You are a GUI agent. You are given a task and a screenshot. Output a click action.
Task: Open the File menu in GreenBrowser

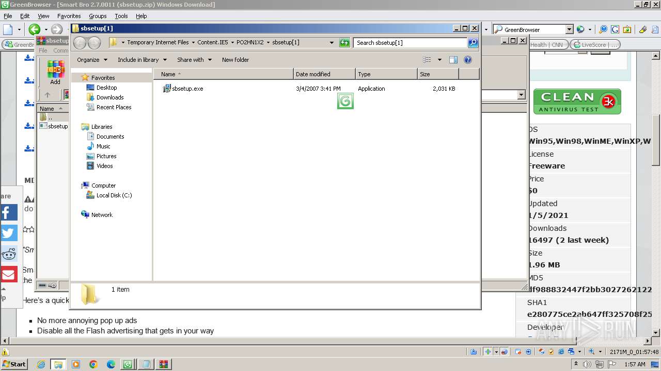coord(8,16)
